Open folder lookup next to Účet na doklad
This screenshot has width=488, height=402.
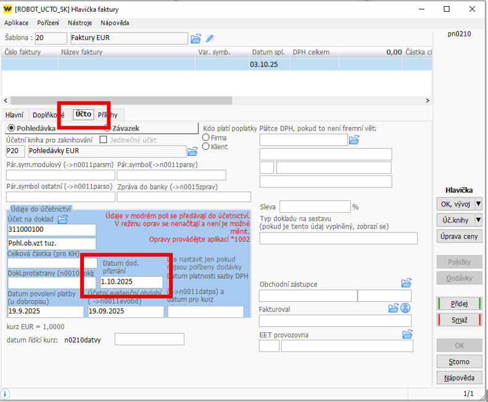coord(63,219)
